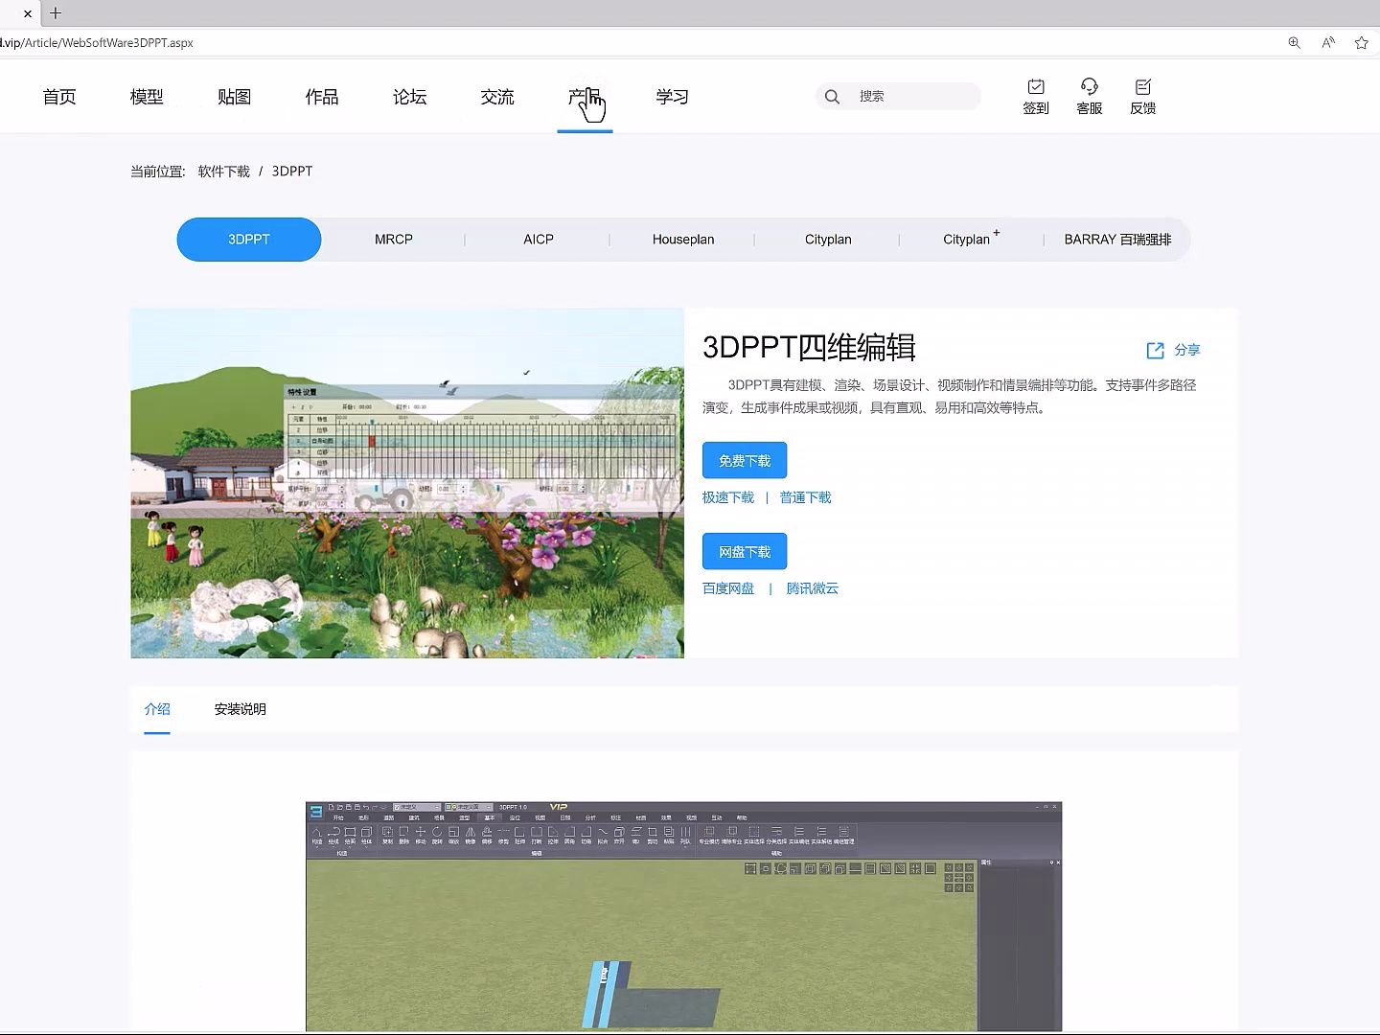Click the 3DPPT breadcrumb text
The image size is (1380, 1035).
tap(292, 172)
